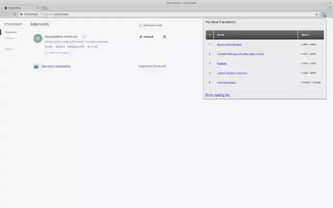333x208 pixels.
Task: Open the fourth series link in updates list
Action: coord(232,73)
